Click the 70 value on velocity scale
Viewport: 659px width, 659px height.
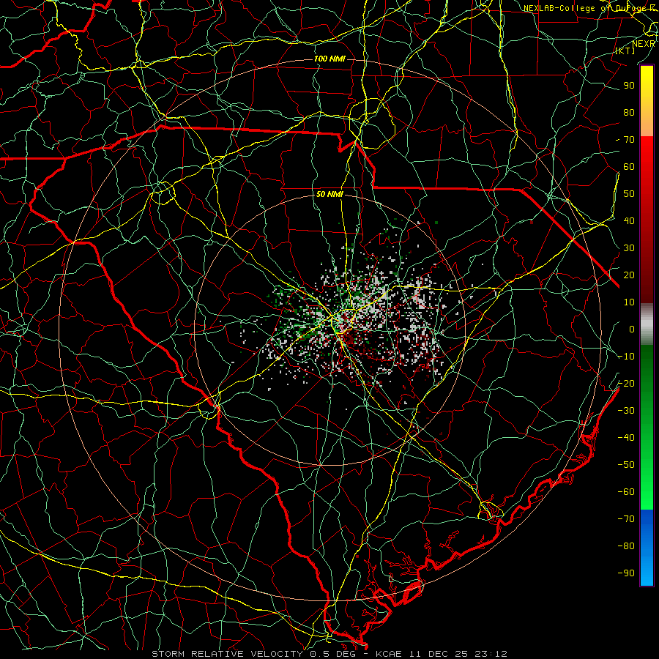click(x=629, y=140)
